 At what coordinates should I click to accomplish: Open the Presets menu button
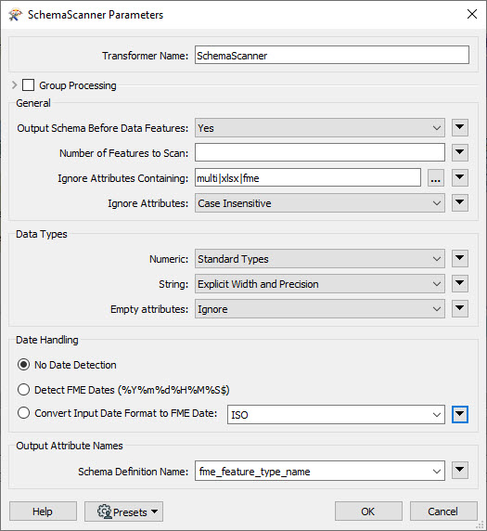(x=123, y=512)
